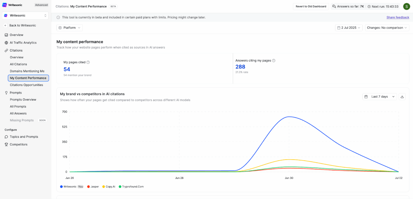Click the calendar icon next to Last 7 days
Viewport: 413px width, 199px height.
pyautogui.click(x=366, y=97)
